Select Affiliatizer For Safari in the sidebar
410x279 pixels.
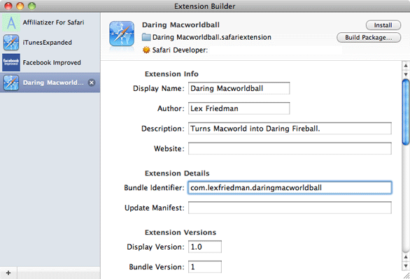coord(50,22)
